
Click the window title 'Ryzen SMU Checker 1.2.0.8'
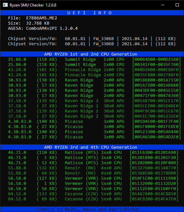point(33,5)
